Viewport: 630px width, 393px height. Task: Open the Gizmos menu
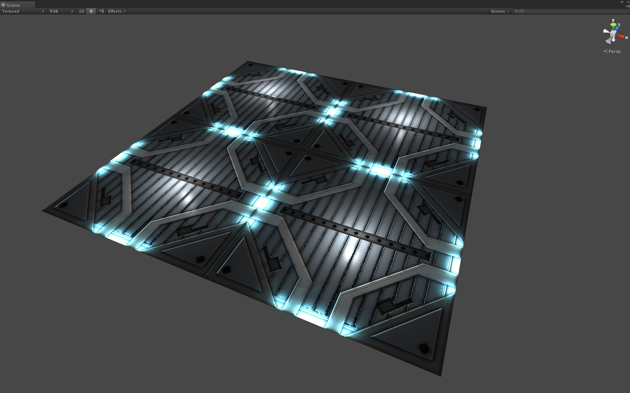point(499,11)
